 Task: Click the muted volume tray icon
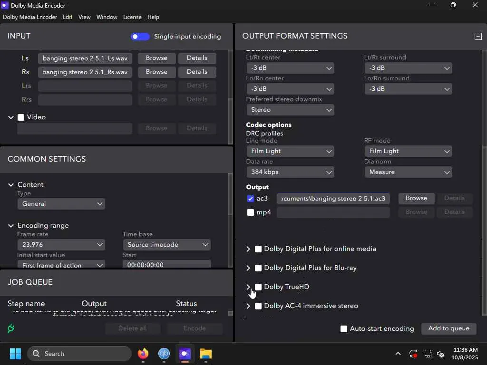(x=440, y=354)
